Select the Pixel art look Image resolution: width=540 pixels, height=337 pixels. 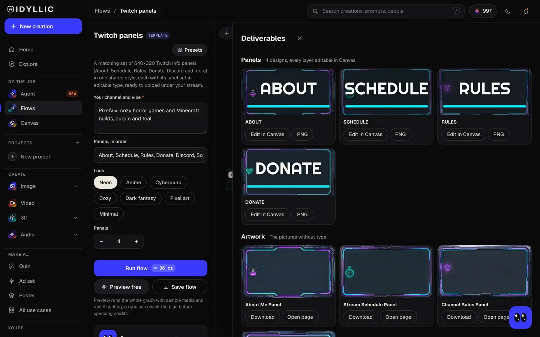coord(180,198)
